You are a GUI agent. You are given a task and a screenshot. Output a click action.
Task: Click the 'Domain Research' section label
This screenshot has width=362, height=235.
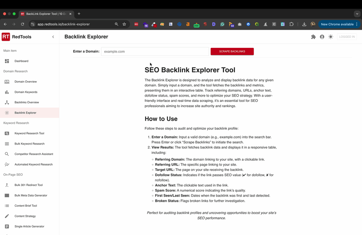15,71
